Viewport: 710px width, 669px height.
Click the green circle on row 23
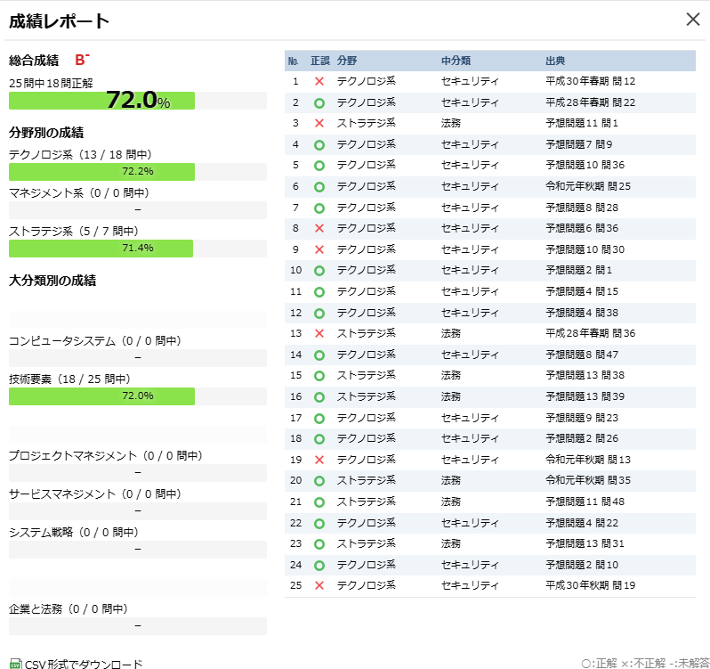(319, 544)
